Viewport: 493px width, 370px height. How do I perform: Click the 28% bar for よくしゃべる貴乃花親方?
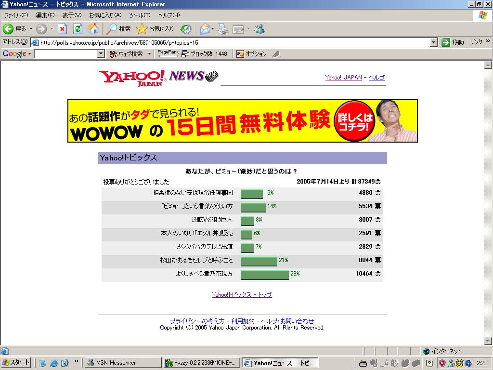[264, 275]
